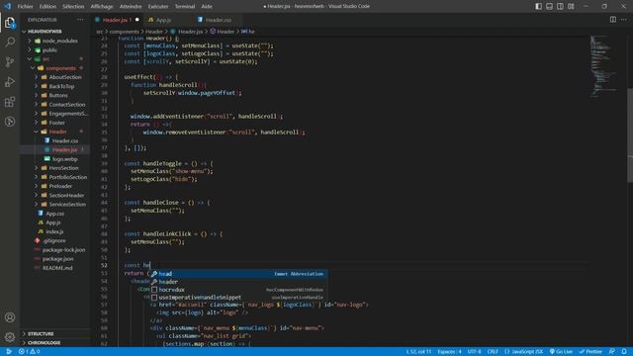Switch to the Header.css tab
This screenshot has height=356, width=633.
pos(218,20)
